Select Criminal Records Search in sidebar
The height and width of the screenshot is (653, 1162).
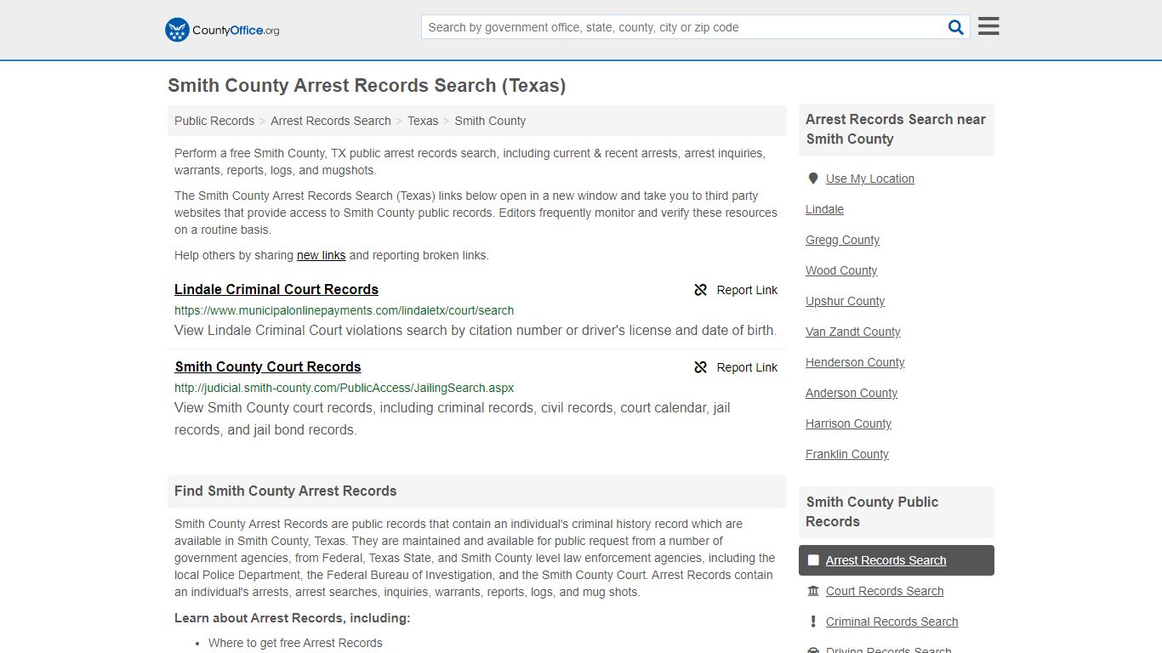pos(891,622)
